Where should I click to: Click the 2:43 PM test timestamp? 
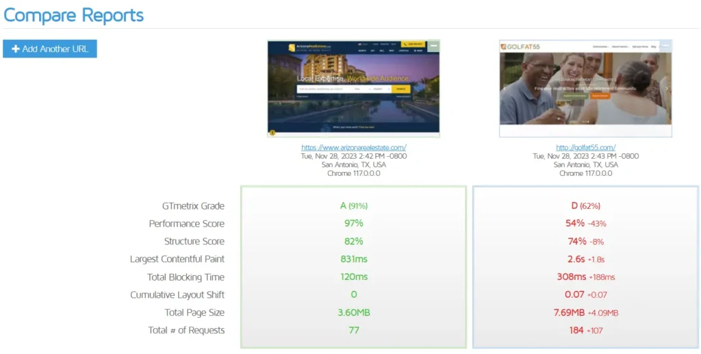(586, 156)
